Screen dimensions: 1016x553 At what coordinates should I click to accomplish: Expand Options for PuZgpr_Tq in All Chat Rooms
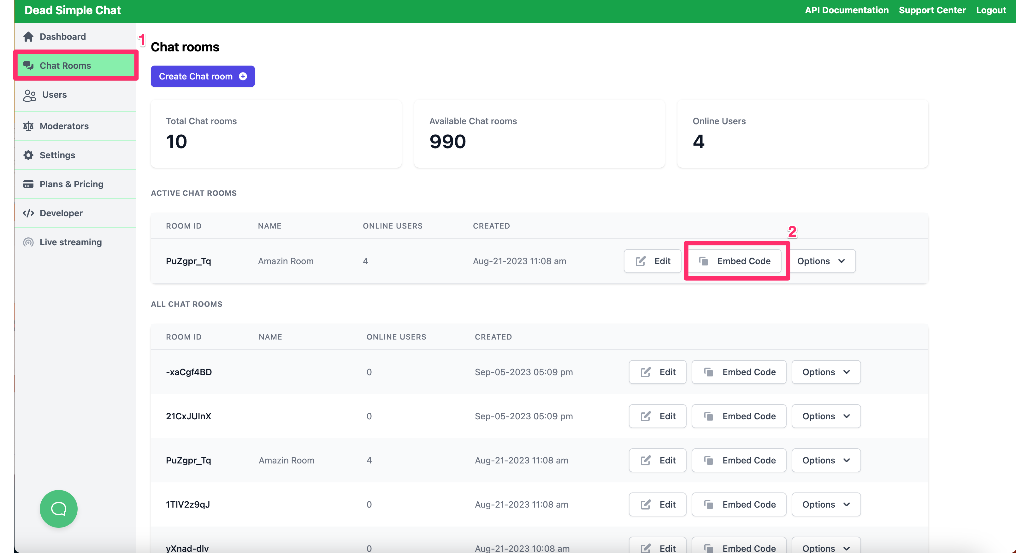click(826, 460)
